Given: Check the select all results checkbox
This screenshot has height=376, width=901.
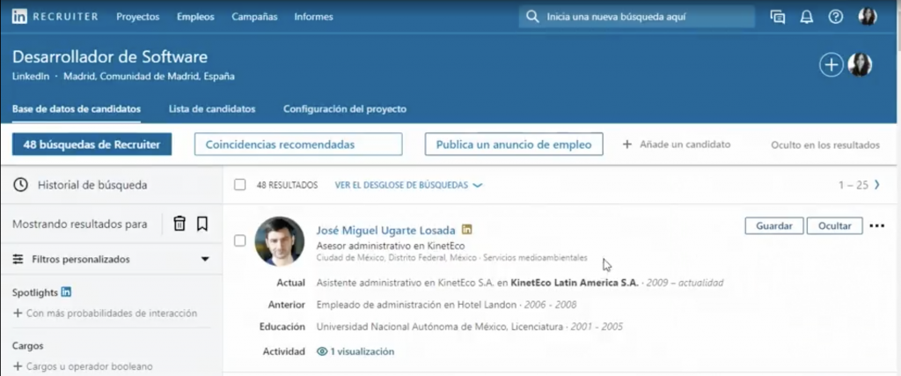Looking at the screenshot, I should pos(240,185).
